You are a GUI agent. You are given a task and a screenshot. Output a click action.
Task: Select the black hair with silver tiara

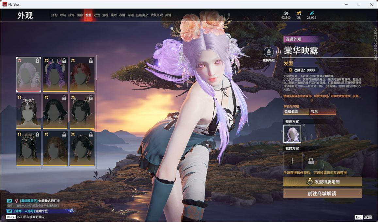pos(28,111)
